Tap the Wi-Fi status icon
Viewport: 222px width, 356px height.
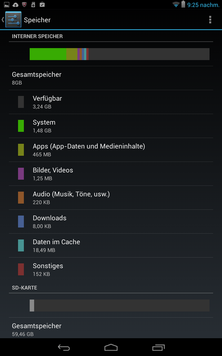(176, 4)
